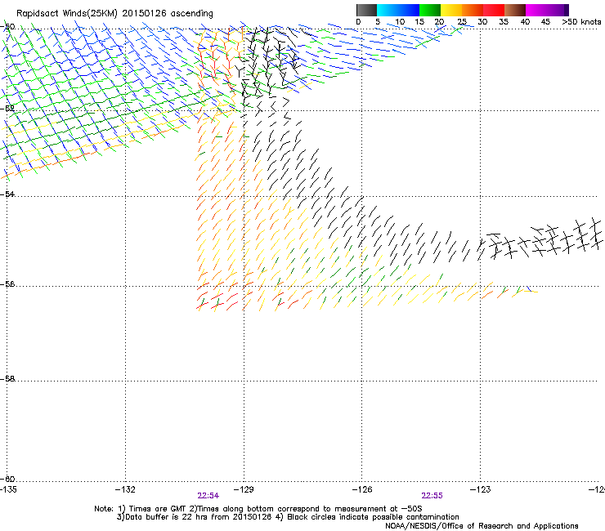The height and width of the screenshot is (531, 605).
Task: Click the latitude label -58
Action: click(7, 379)
